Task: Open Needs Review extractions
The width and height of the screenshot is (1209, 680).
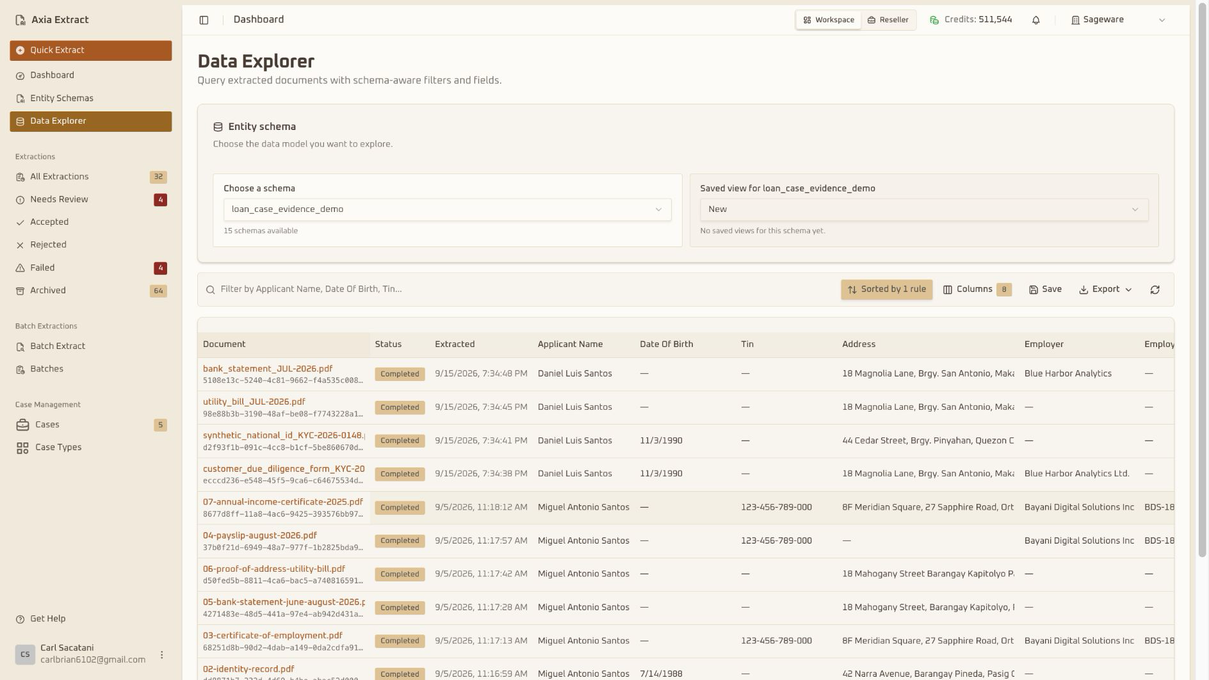Action: [91, 200]
